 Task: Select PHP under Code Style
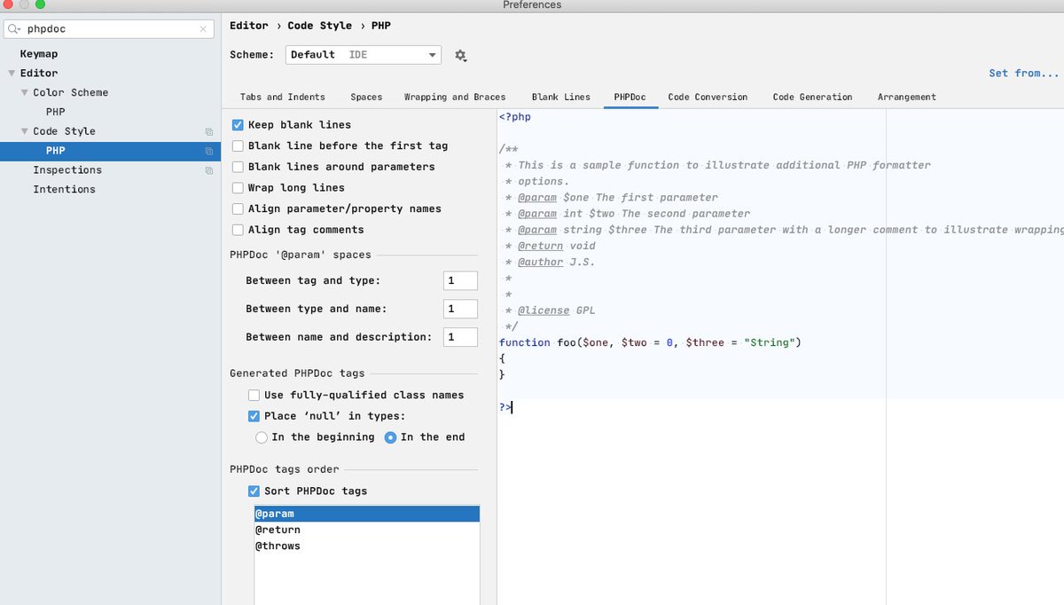[110, 151]
